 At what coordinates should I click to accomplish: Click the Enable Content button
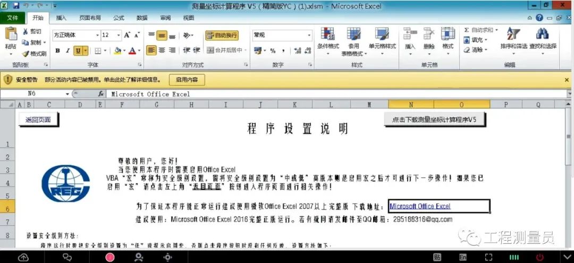point(187,79)
